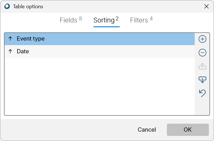Click the greyed move up icon
This screenshot has height=141, width=214.
coord(202,66)
